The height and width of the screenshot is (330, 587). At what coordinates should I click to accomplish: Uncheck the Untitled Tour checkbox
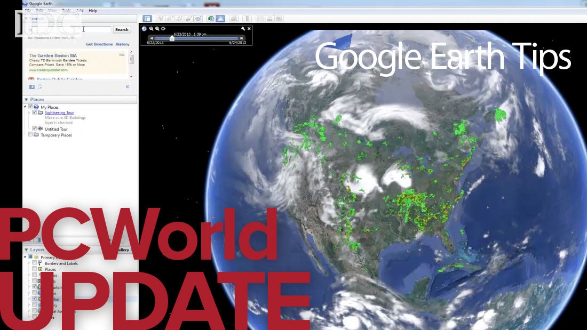point(35,128)
